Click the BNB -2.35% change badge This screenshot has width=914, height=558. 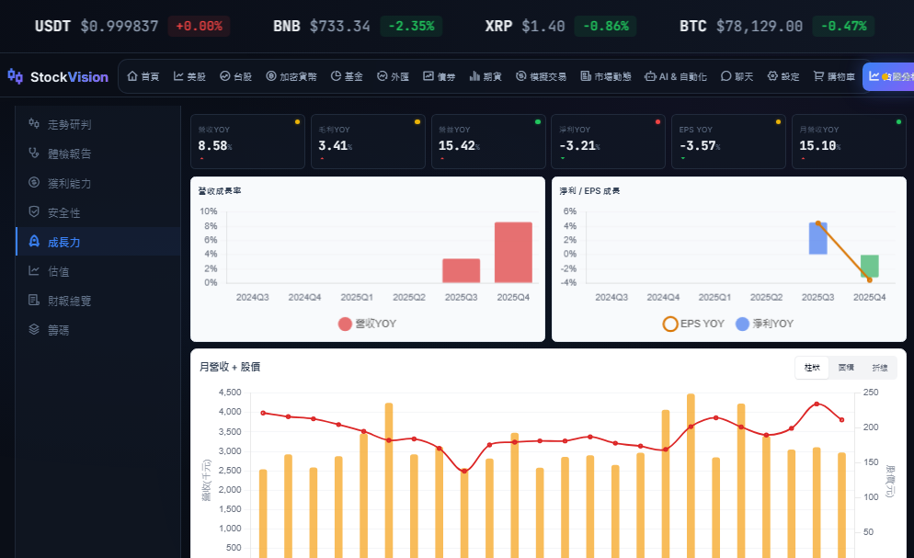[411, 27]
